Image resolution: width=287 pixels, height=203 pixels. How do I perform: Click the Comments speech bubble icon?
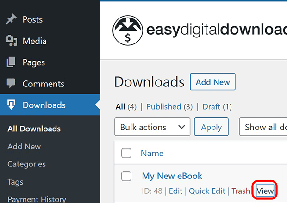tap(11, 83)
